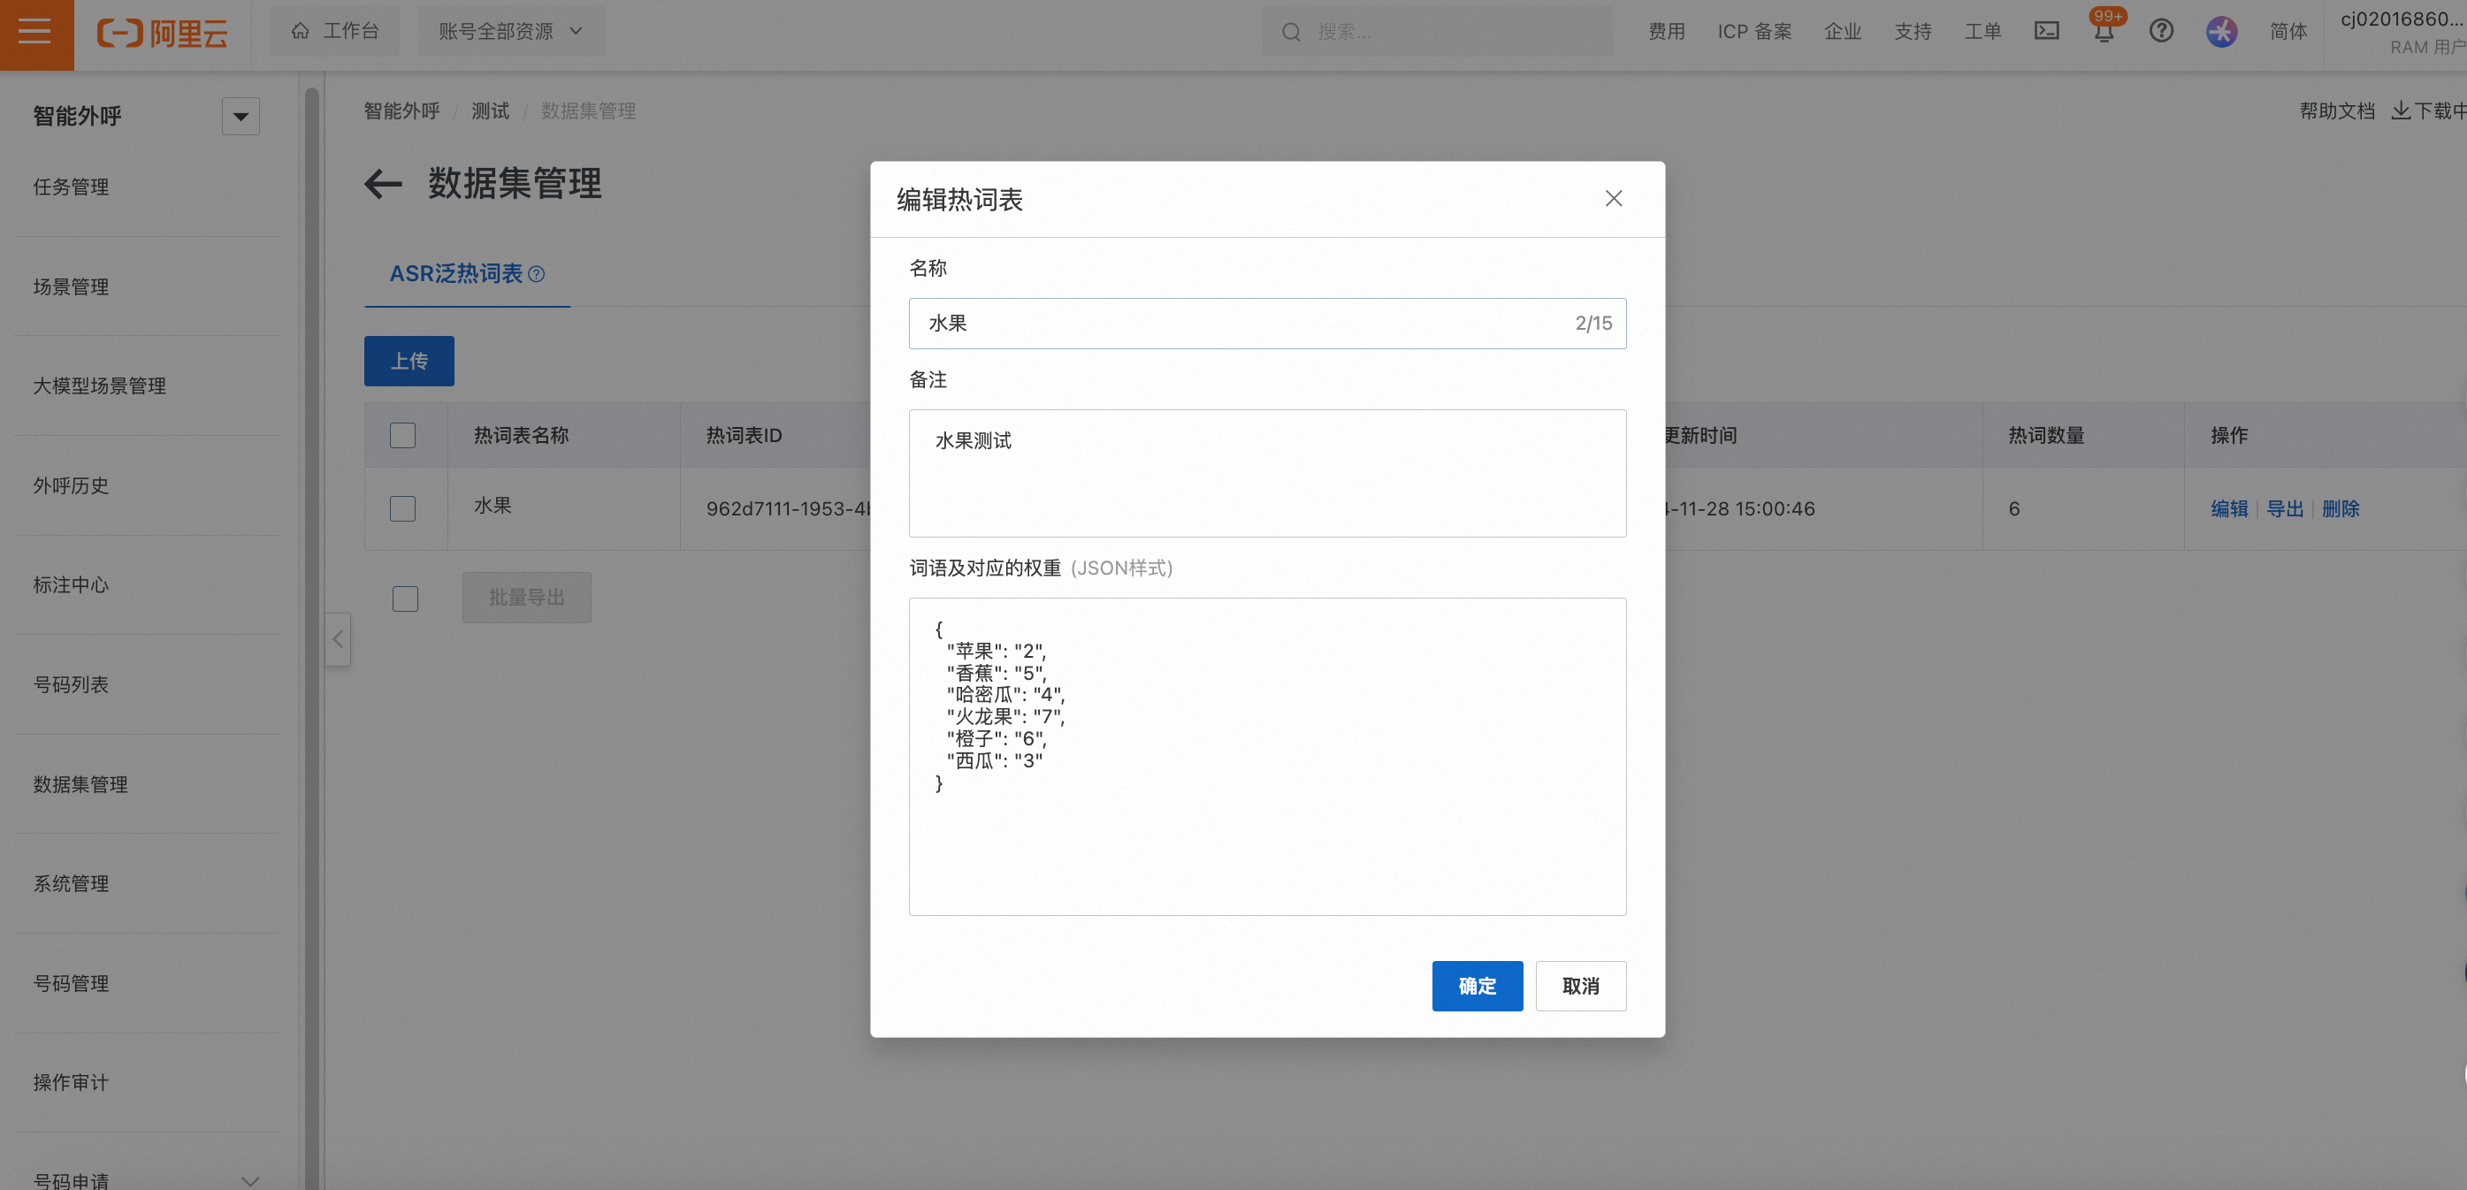Click the 批量导出 button
2467x1190 pixels.
coord(527,598)
